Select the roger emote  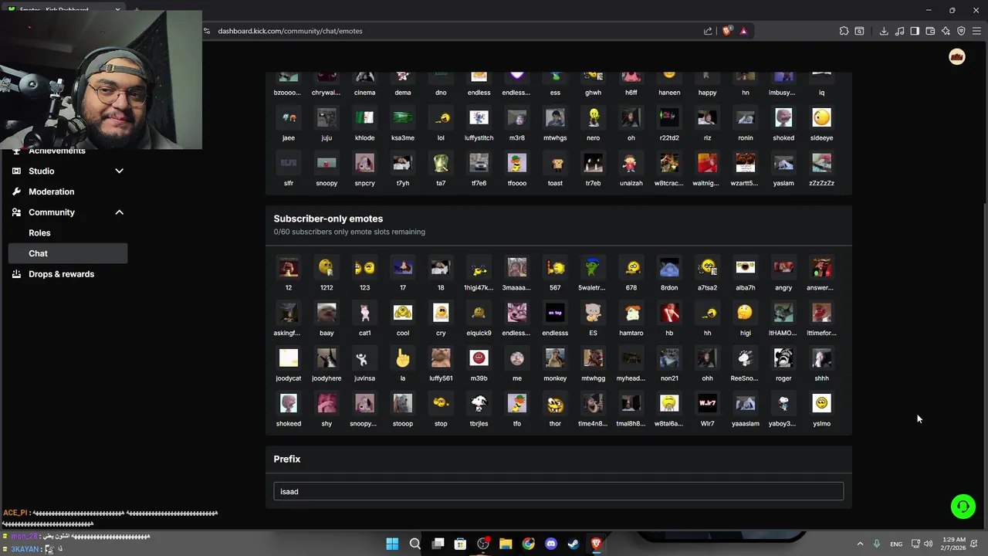[783, 359]
